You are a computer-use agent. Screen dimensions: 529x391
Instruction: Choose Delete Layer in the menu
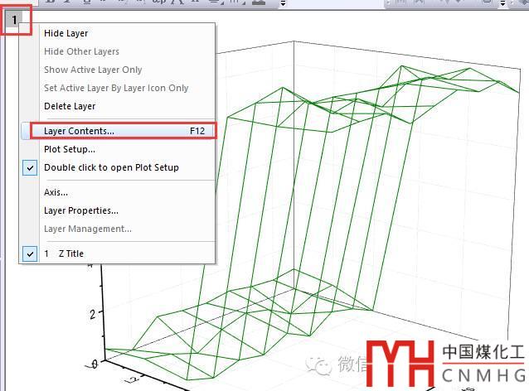[70, 106]
